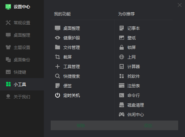Click the 移除 button

point(81,125)
